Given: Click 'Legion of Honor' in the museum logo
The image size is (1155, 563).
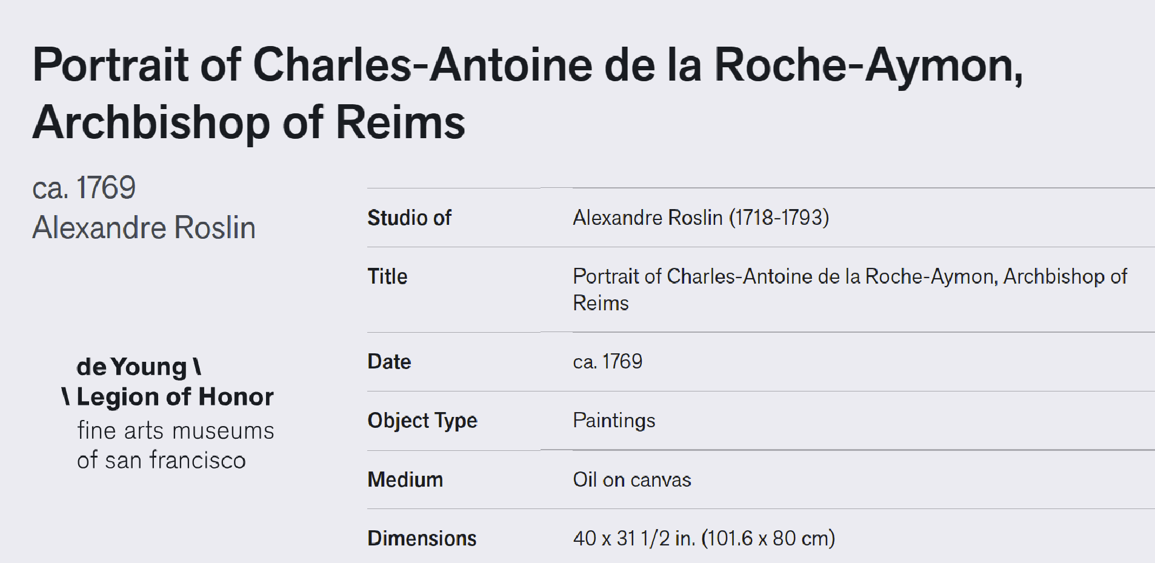Looking at the screenshot, I should coord(175,398).
